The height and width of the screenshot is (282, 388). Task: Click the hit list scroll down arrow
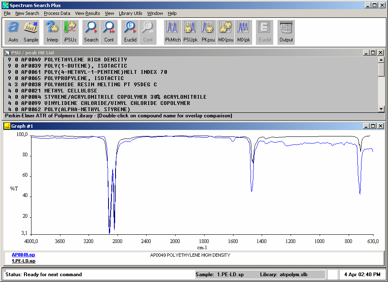coord(381,109)
